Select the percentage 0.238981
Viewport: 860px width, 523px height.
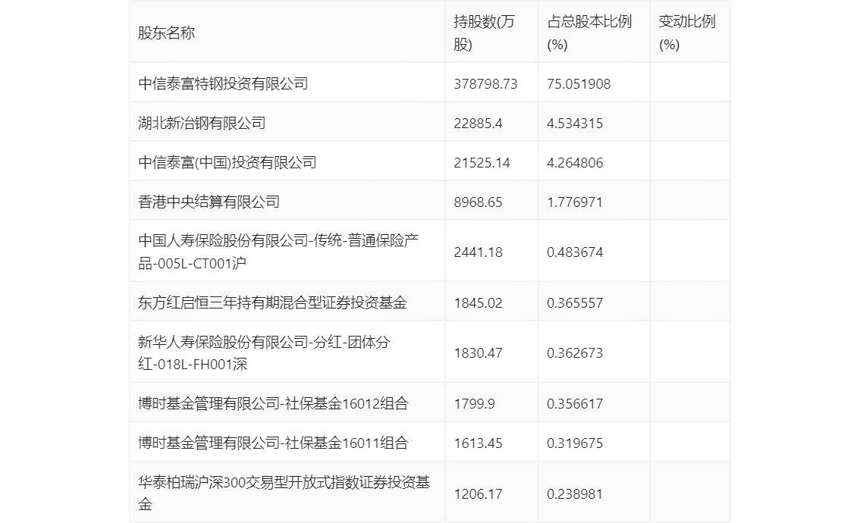pos(575,494)
